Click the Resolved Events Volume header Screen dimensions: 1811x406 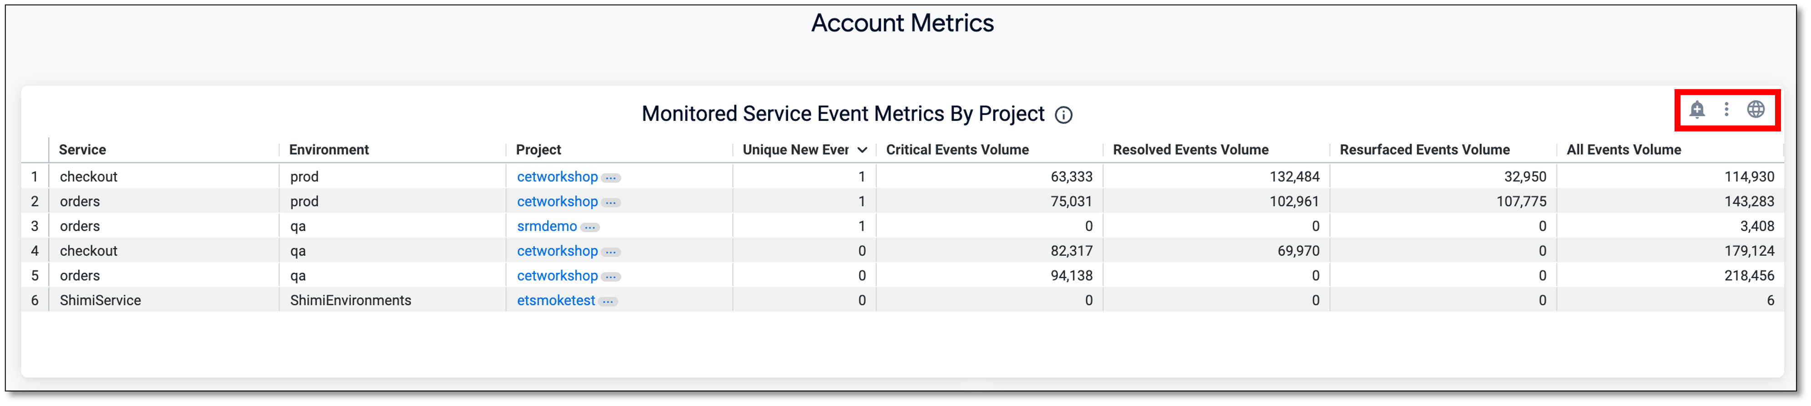(1190, 150)
